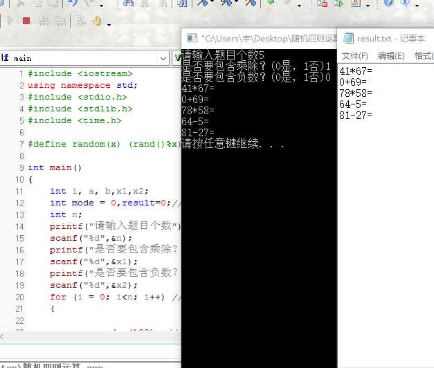The width and height of the screenshot is (434, 368).
Task: Click the int i, a, b,x1,x2; line
Action: tap(99, 191)
